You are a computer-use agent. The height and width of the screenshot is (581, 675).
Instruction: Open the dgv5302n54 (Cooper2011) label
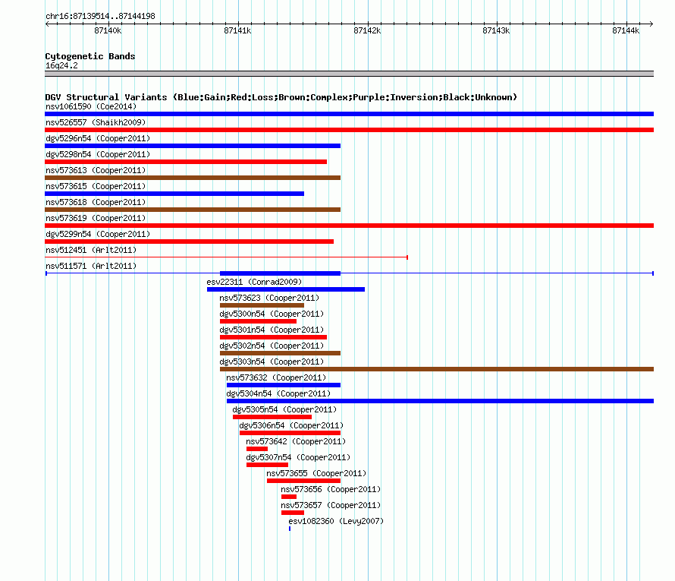[x=272, y=346]
